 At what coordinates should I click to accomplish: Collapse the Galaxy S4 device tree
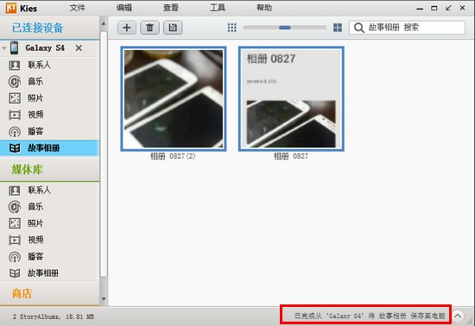(4, 48)
